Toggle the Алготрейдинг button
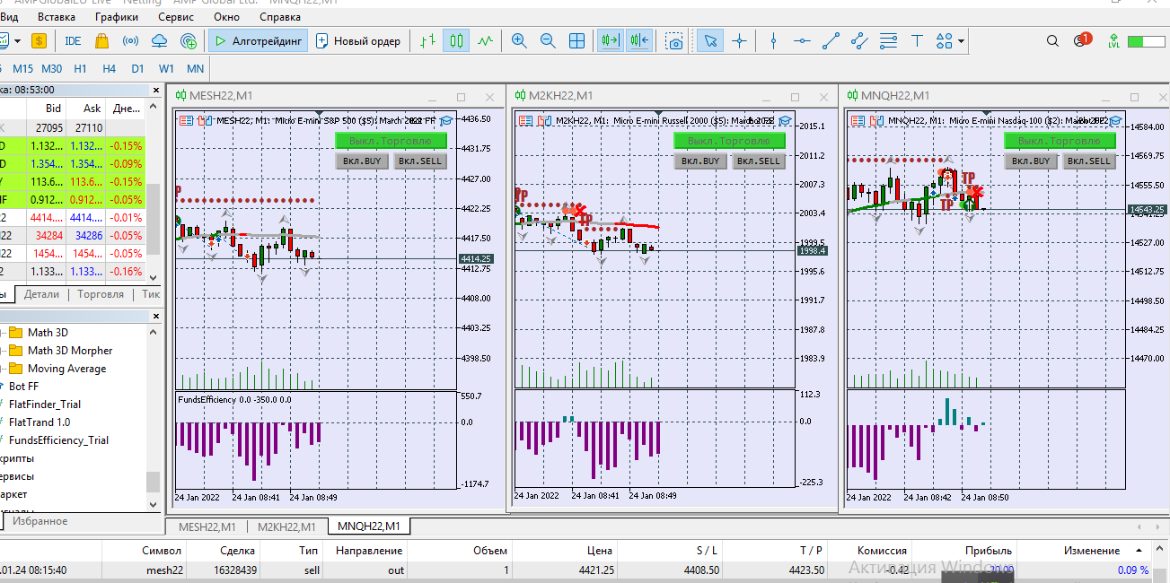Viewport: 1170px width, 583px height. click(x=259, y=40)
